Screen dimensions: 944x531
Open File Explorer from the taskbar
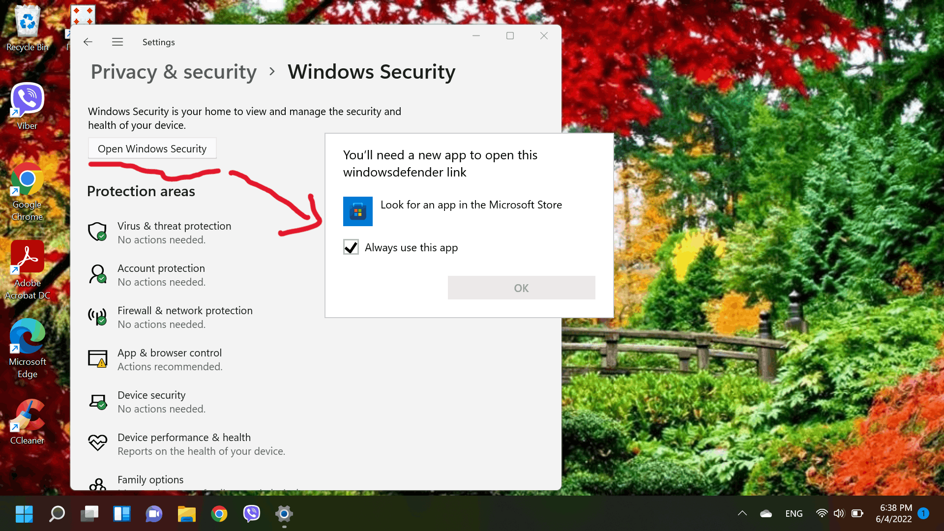coord(187,514)
